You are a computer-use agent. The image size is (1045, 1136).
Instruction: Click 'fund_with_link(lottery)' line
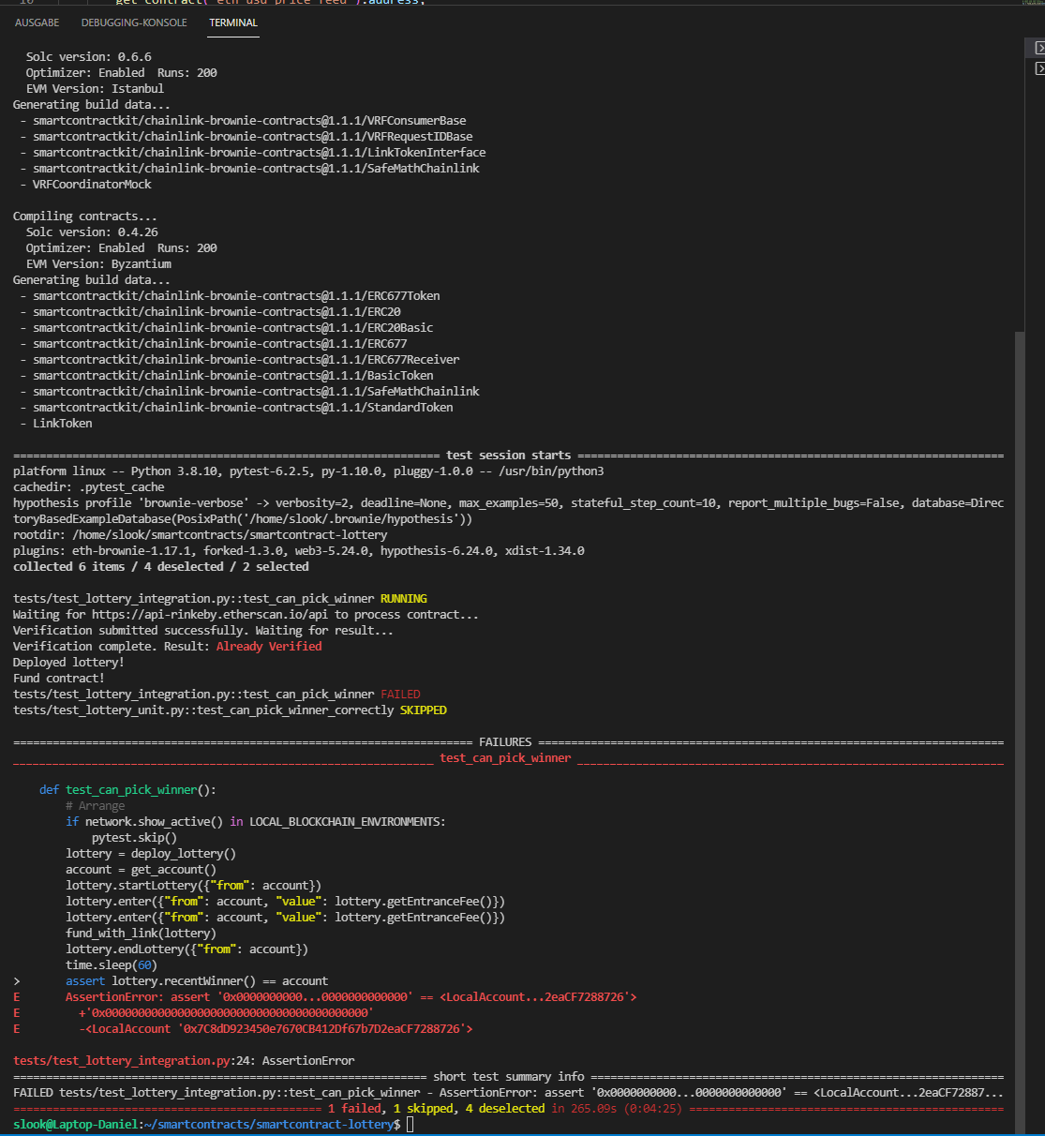click(x=141, y=934)
